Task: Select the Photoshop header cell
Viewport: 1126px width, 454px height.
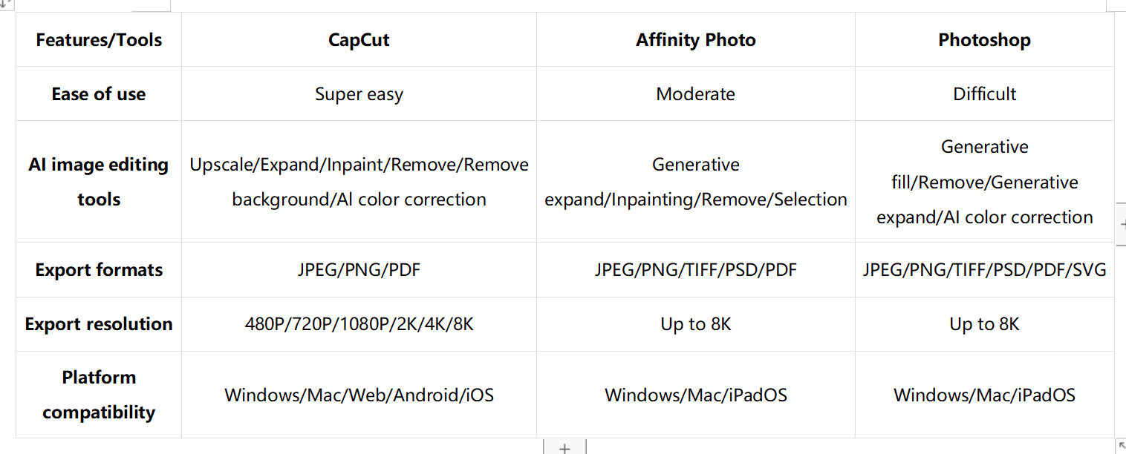Action: [985, 40]
